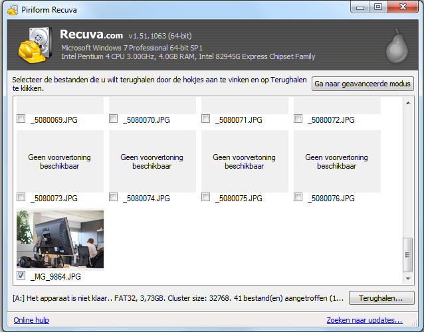Maximize the Piriform Recuva window
This screenshot has width=424, height=332.
pos(378,7)
